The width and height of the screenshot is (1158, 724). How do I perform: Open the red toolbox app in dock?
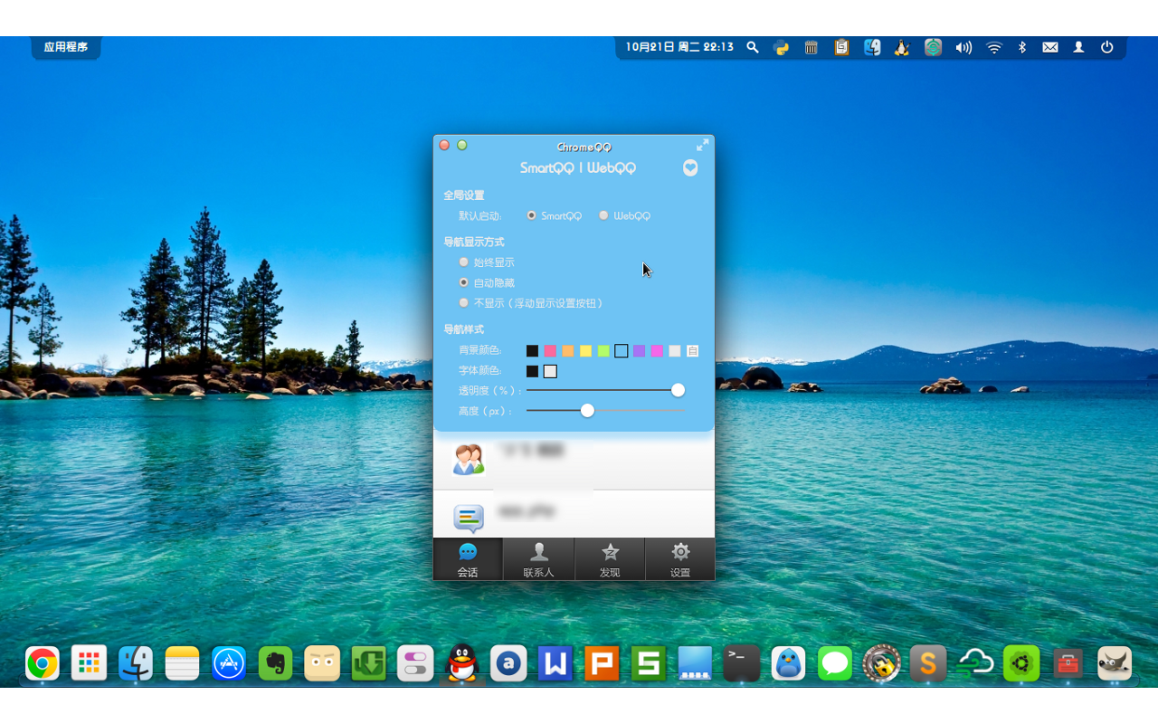pos(1068,663)
